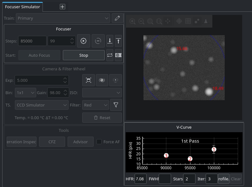
Task: Toggle the crosshair icon in image toolbar
Action: pyautogui.click(x=179, y=21)
